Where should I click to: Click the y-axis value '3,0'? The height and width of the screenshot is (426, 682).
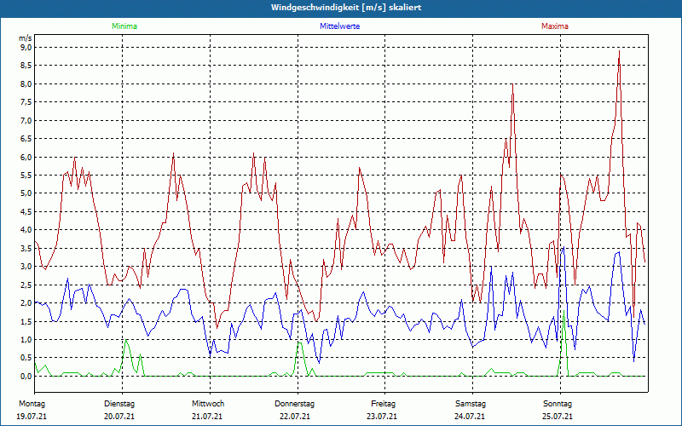click(26, 267)
